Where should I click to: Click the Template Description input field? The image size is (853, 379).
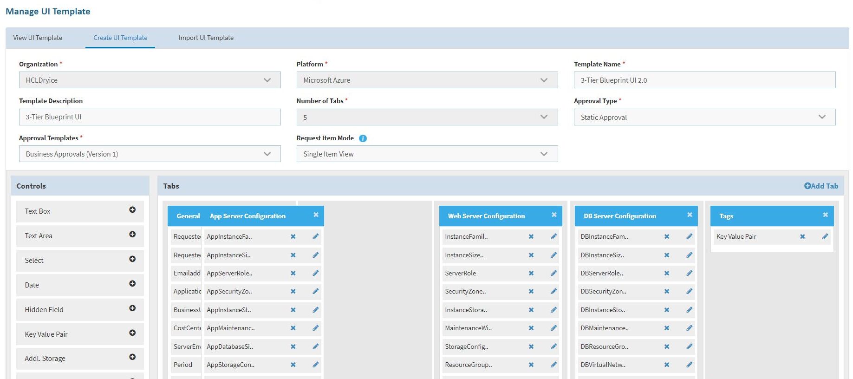point(150,117)
